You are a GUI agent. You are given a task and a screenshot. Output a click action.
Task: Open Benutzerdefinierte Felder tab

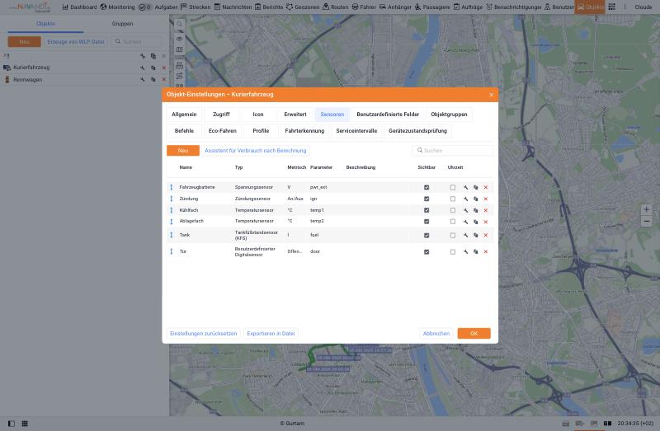click(388, 115)
